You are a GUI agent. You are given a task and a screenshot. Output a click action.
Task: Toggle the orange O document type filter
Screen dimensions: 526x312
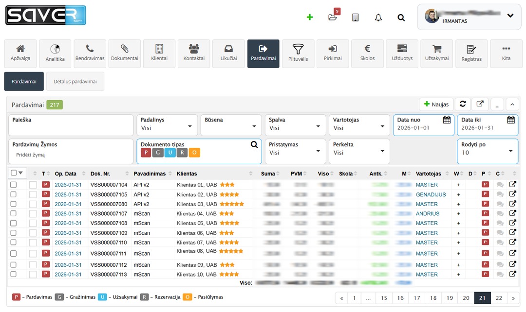[x=194, y=153]
